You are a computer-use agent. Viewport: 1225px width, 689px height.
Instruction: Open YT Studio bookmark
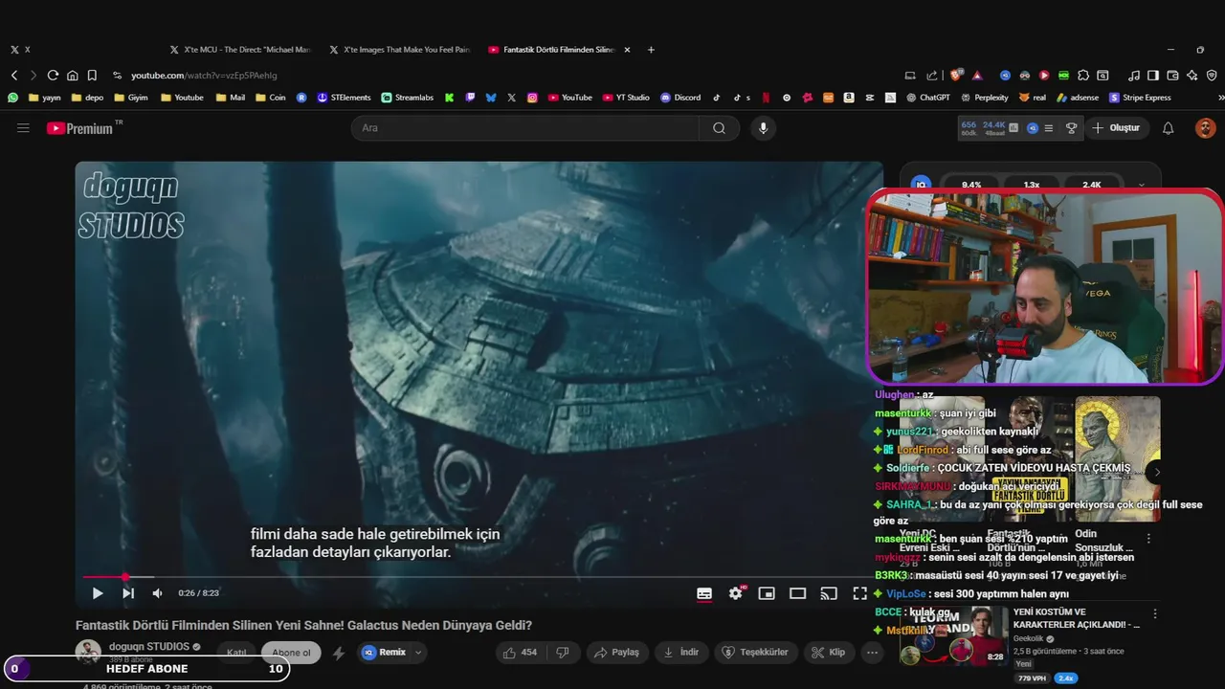[626, 98]
